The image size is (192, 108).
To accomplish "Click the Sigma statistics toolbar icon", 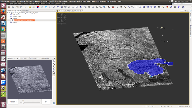I will pyautogui.click(x=81, y=7).
